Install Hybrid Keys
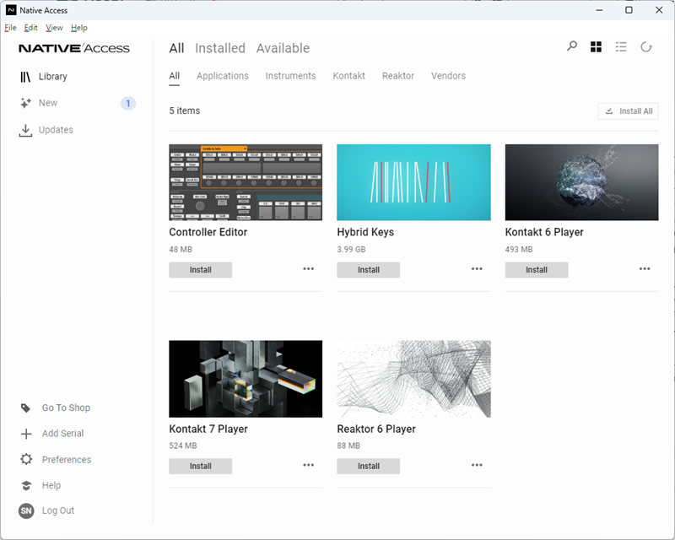This screenshot has width=675, height=540. point(369,270)
